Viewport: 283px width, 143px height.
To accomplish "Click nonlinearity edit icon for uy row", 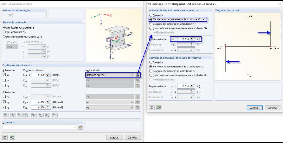I will coord(137,80).
